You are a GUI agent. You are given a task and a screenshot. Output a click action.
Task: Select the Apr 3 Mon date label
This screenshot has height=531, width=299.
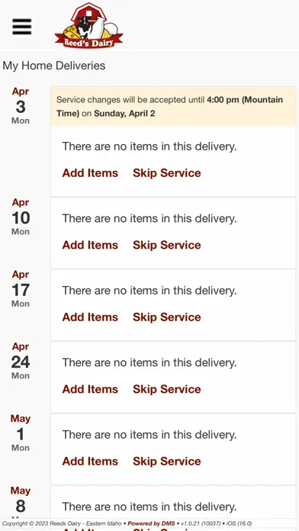[x=21, y=106]
